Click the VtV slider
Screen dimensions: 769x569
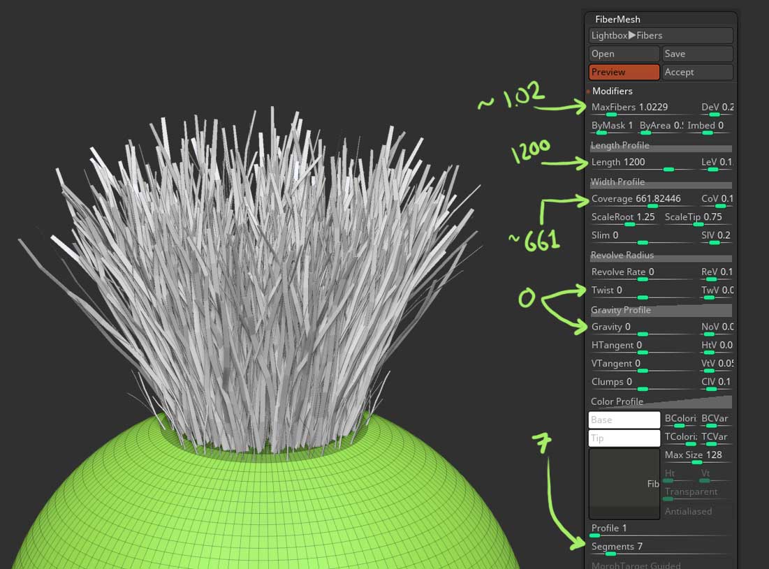click(x=717, y=365)
